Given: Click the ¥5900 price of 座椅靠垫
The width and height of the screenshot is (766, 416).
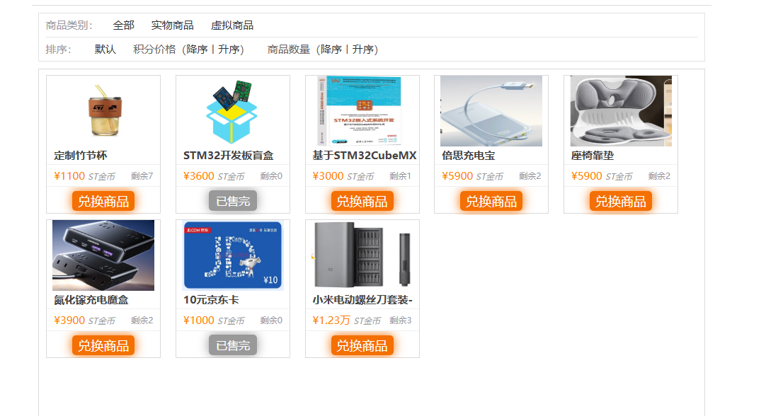Looking at the screenshot, I should point(587,176).
